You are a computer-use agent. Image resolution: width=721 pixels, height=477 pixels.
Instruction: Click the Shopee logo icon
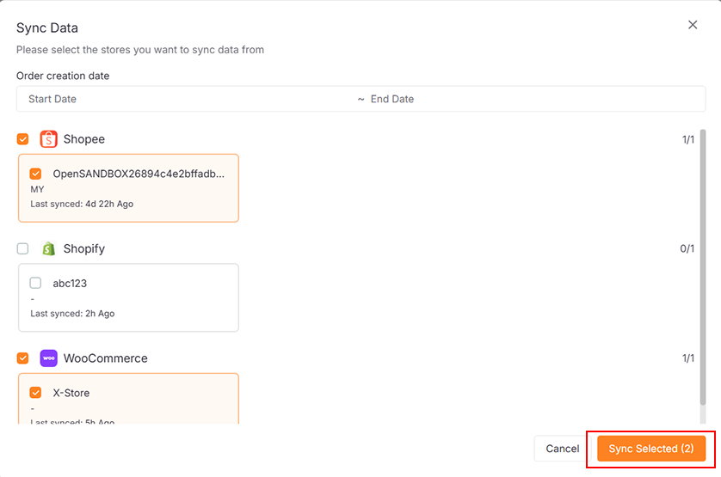point(48,139)
